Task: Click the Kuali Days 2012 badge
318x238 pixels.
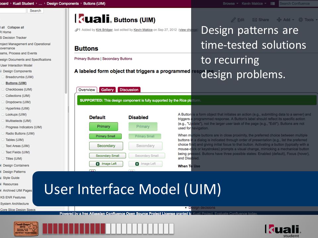Action: 26,228
